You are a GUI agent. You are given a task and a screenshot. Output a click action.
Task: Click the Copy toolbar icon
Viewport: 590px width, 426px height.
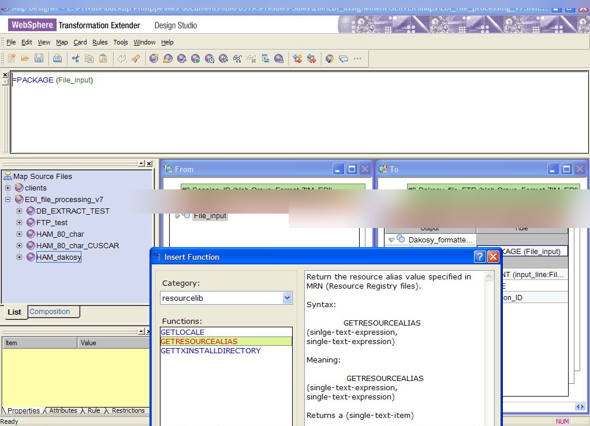coord(90,58)
